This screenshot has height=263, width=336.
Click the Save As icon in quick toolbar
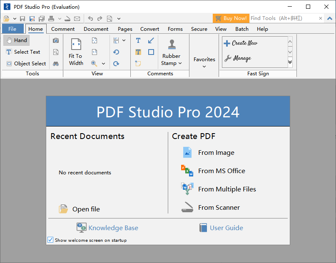point(32,19)
